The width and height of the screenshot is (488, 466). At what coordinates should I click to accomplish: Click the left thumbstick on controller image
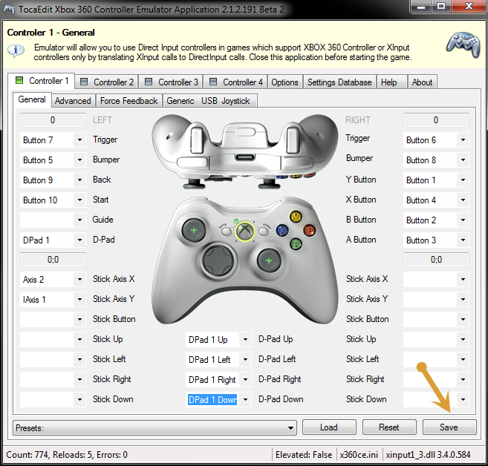pos(194,230)
